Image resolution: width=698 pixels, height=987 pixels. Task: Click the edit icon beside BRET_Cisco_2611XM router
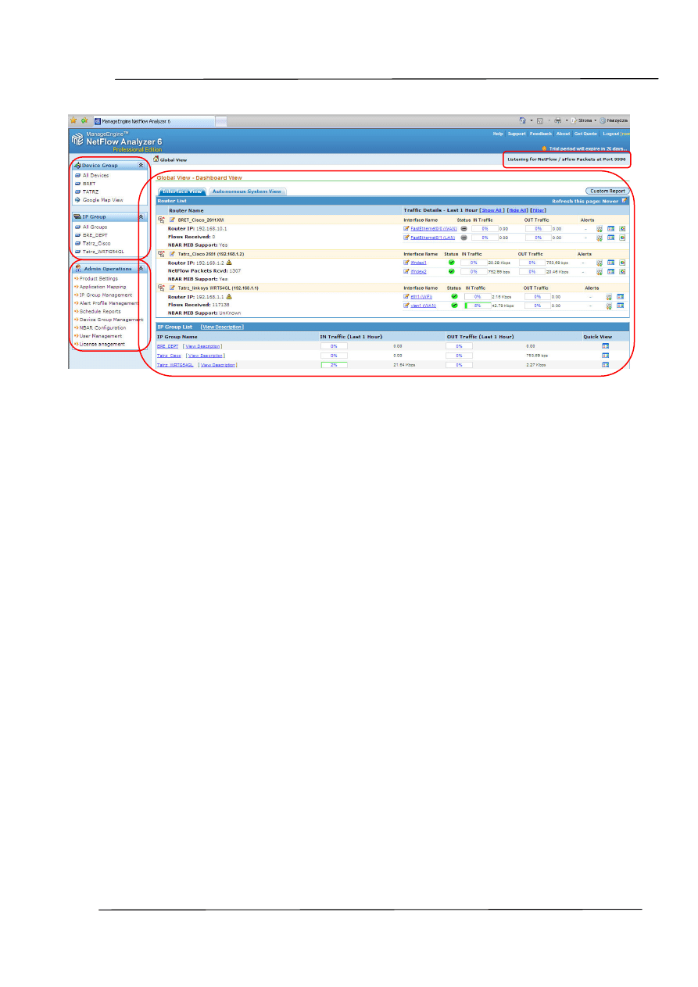pos(172,220)
